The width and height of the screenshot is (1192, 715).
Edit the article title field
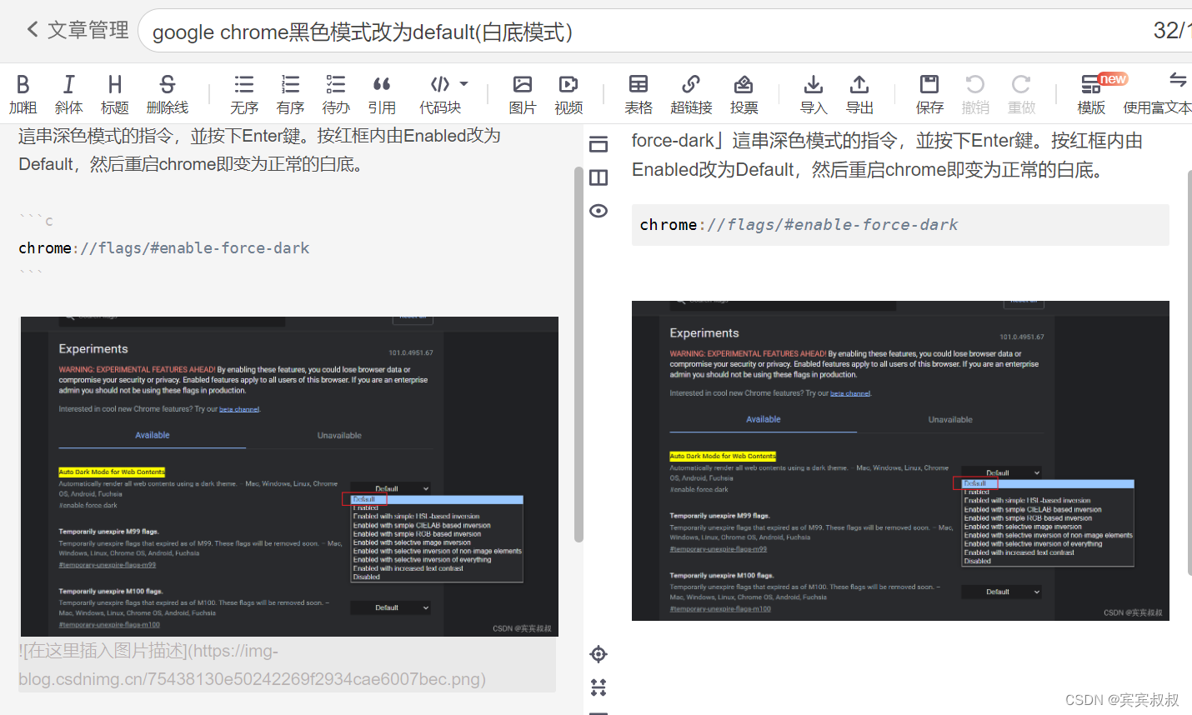tap(664, 32)
